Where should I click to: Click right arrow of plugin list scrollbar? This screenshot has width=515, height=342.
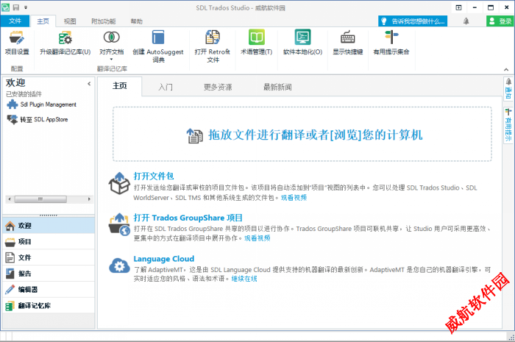89,199
